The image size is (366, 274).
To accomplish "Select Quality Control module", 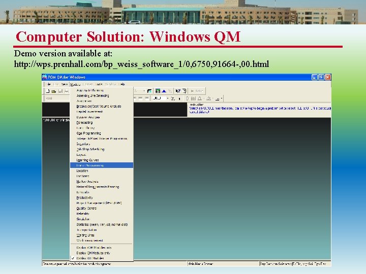I will (x=102, y=209).
